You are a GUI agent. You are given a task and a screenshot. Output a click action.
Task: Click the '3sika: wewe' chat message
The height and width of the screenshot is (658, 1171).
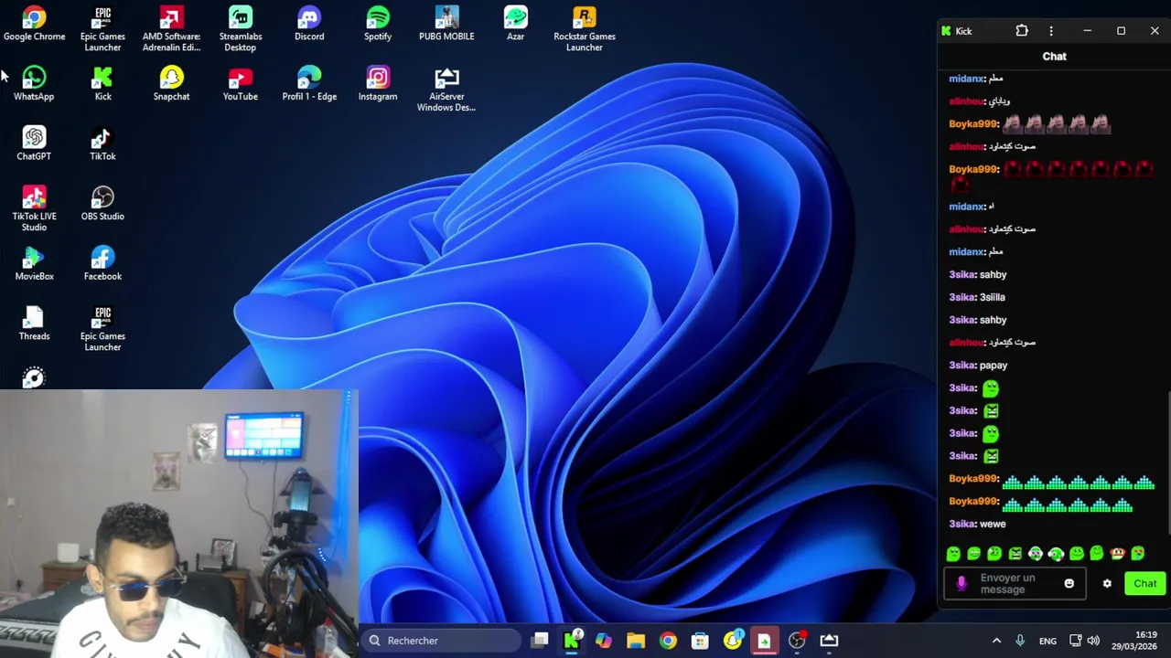(977, 525)
